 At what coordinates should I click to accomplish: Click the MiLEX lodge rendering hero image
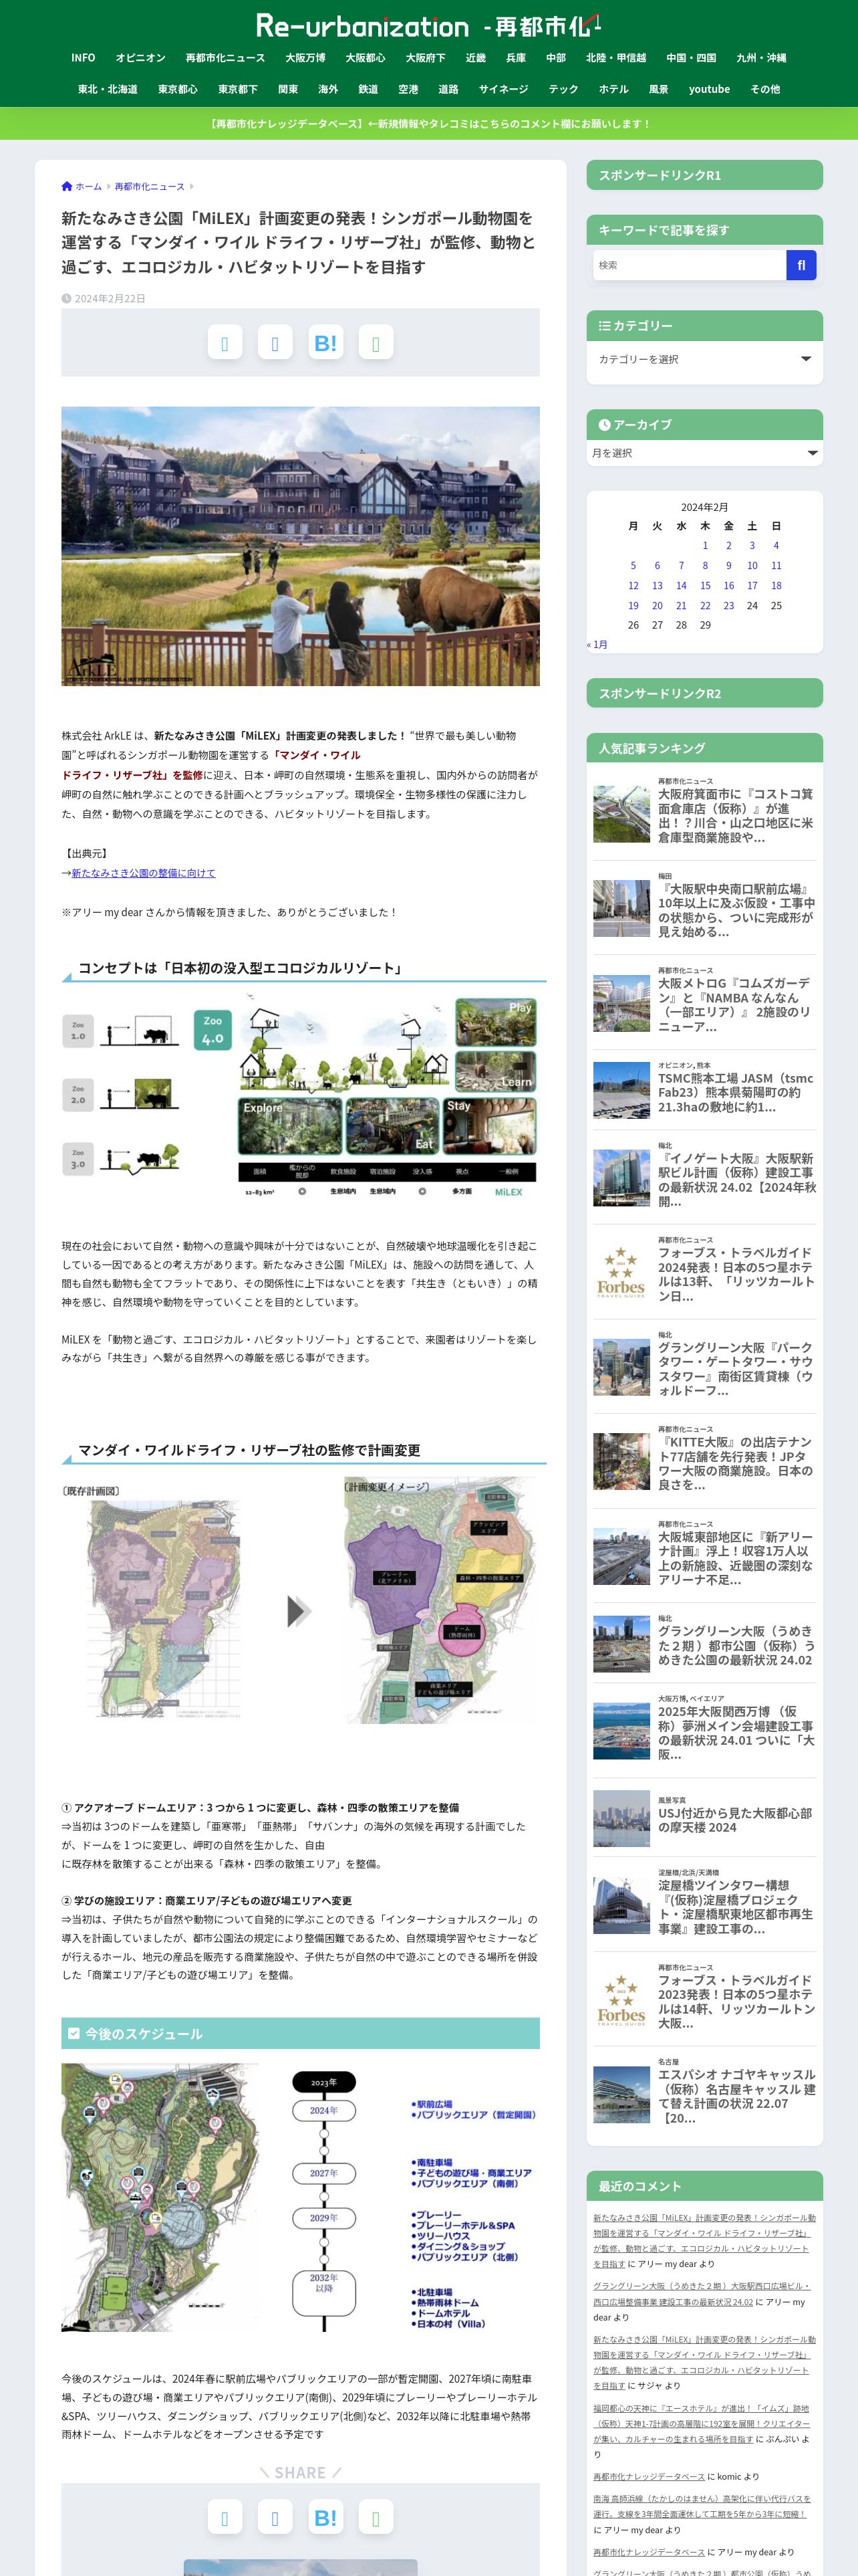pyautogui.click(x=301, y=546)
